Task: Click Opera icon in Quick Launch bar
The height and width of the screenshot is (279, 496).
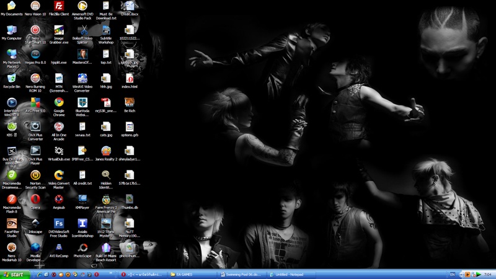Action: [x=97, y=275]
